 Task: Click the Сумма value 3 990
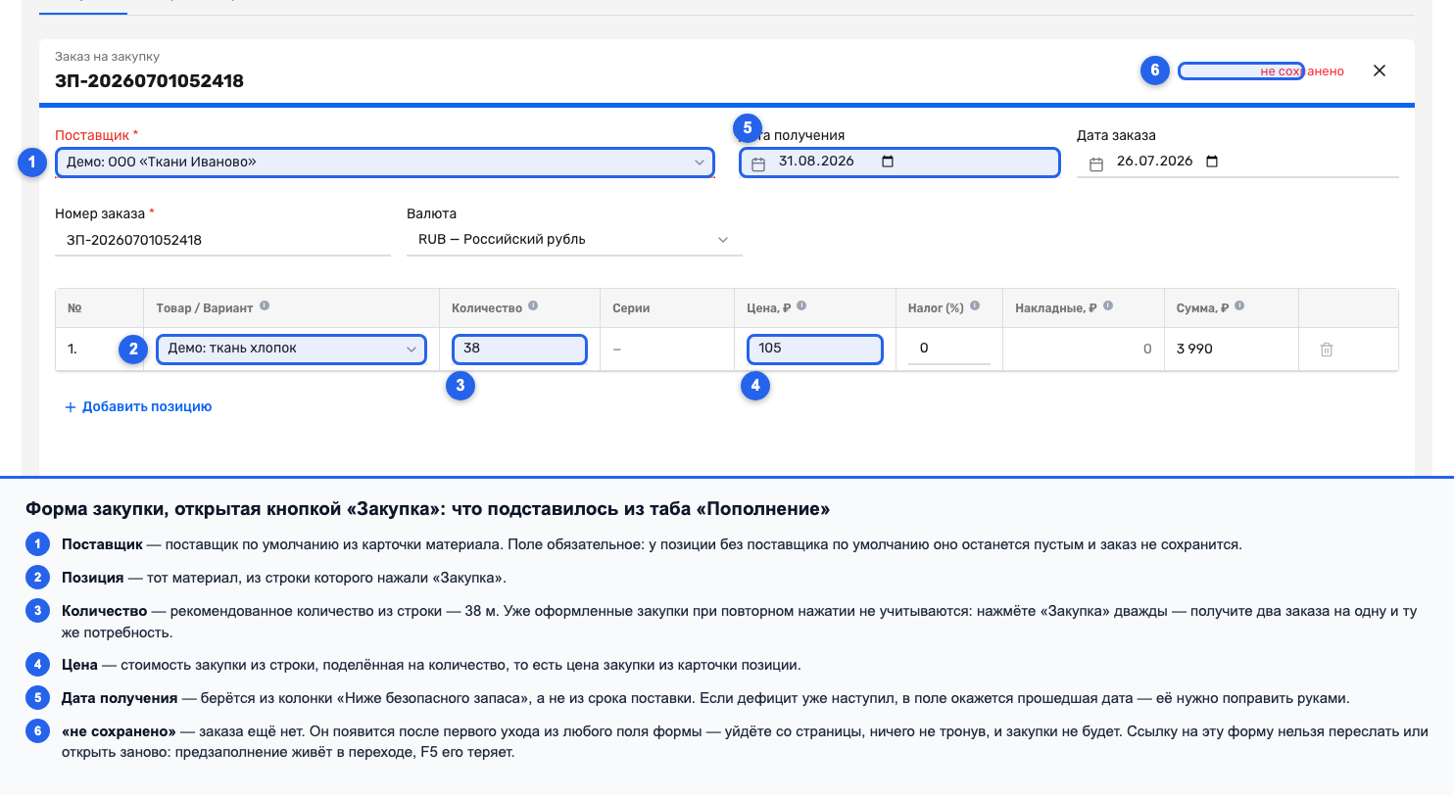point(1194,349)
